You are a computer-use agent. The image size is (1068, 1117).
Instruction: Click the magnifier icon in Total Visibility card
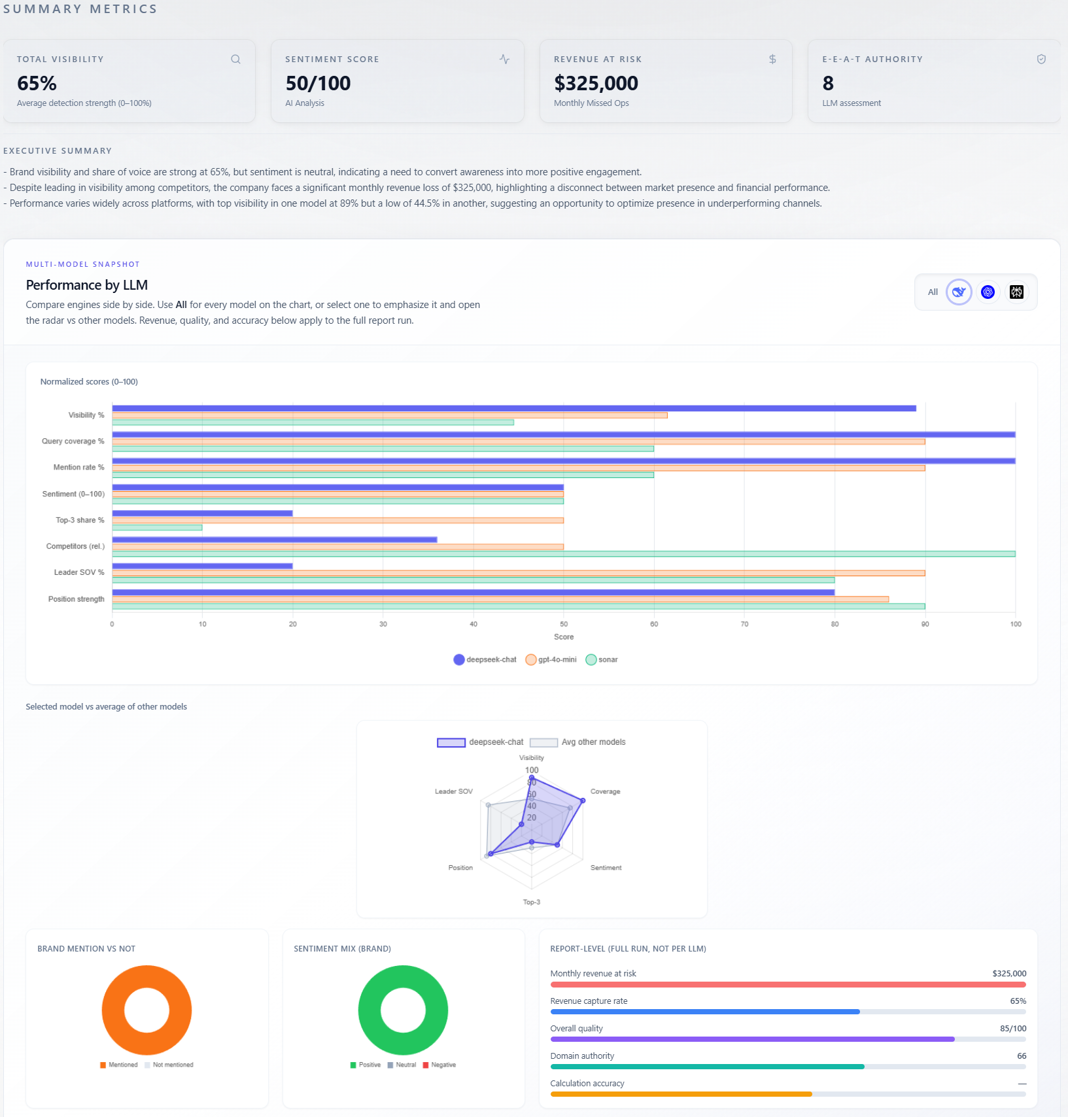pos(235,60)
